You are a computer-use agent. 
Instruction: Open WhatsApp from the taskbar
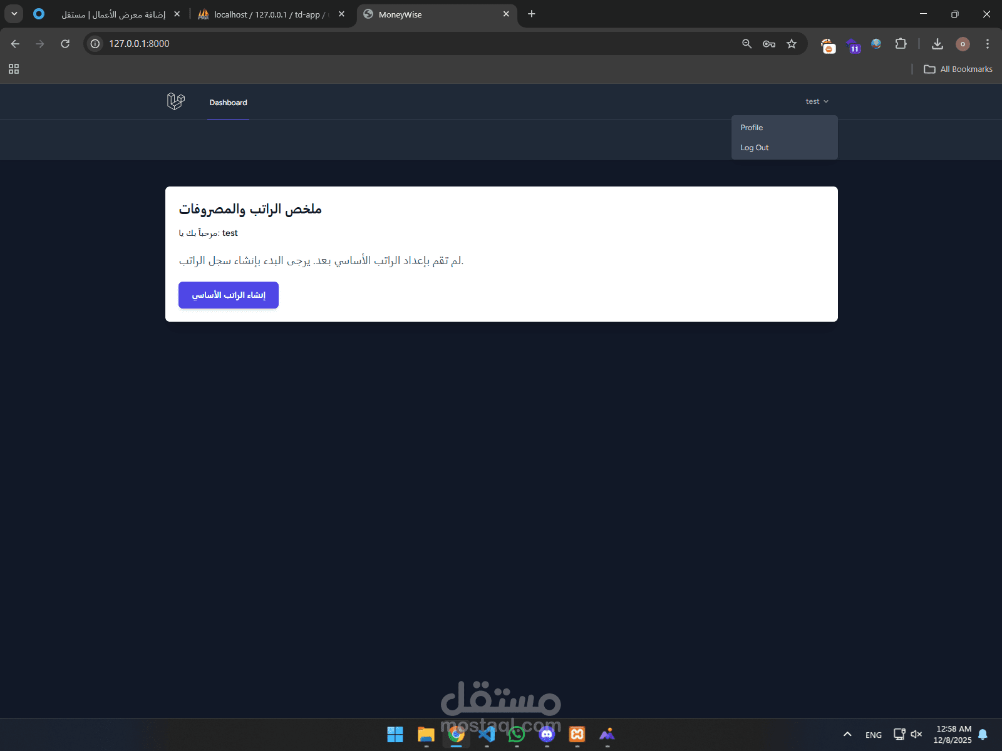tap(517, 734)
